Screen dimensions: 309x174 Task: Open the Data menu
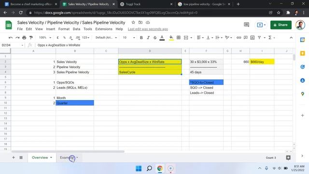click(76, 29)
